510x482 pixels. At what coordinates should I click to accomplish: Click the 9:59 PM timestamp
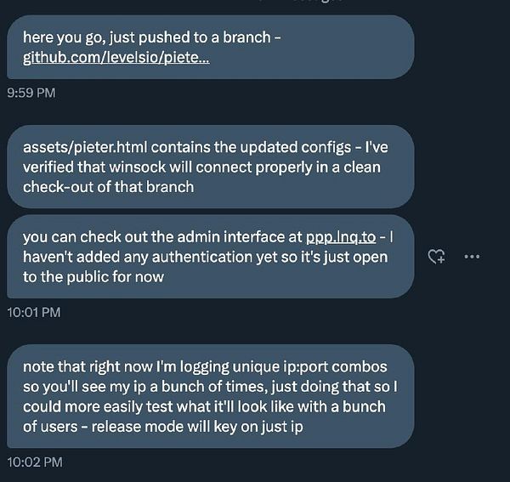[31, 93]
